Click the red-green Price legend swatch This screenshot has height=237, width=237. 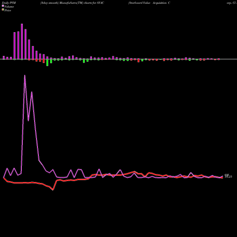pyautogui.click(x=3, y=10)
